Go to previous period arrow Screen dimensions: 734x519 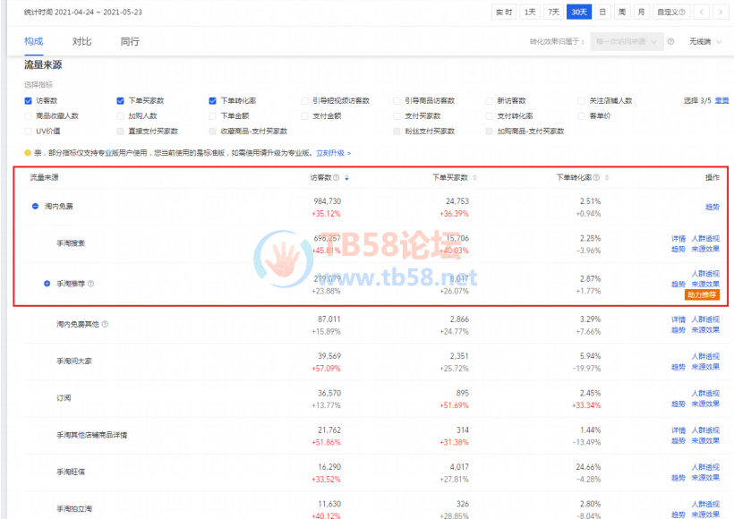tap(701, 13)
